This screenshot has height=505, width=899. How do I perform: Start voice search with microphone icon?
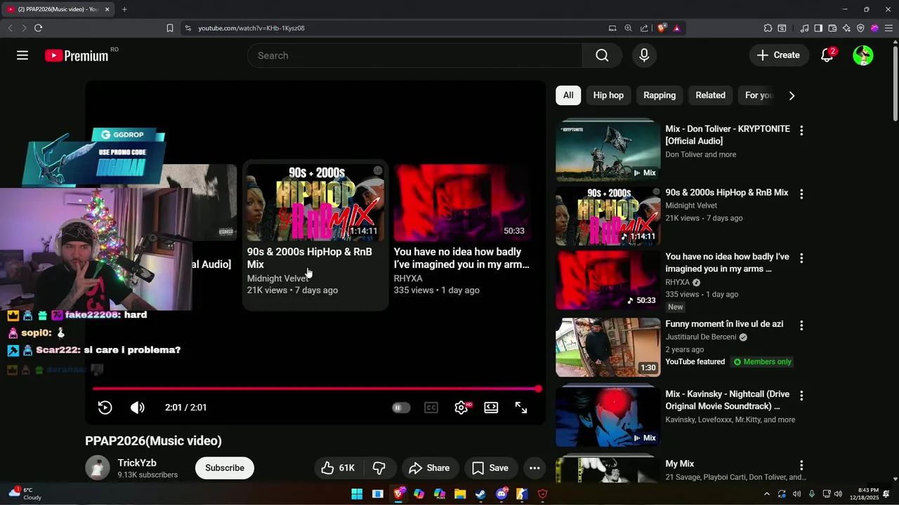644,55
